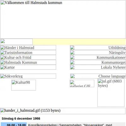Select the Söndag 6 december 1998 heading
The width and height of the screenshot is (126, 126).
tap(21, 118)
